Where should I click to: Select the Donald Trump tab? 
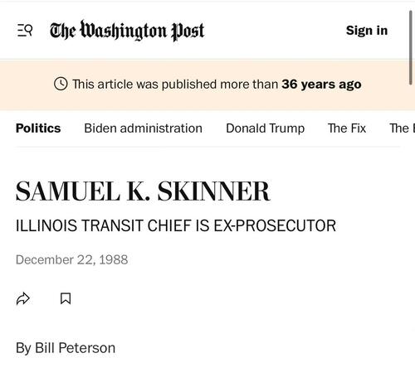pos(266,128)
